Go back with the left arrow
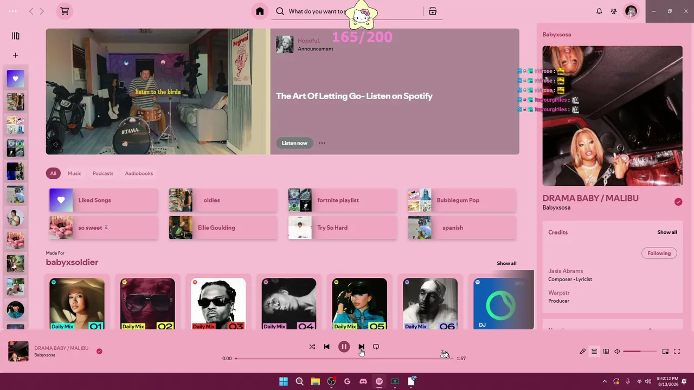This screenshot has width=694, height=390. [x=31, y=11]
